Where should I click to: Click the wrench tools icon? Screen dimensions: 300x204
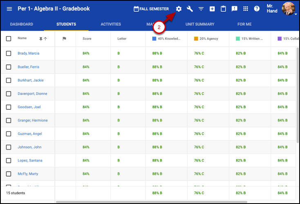pyautogui.click(x=190, y=9)
